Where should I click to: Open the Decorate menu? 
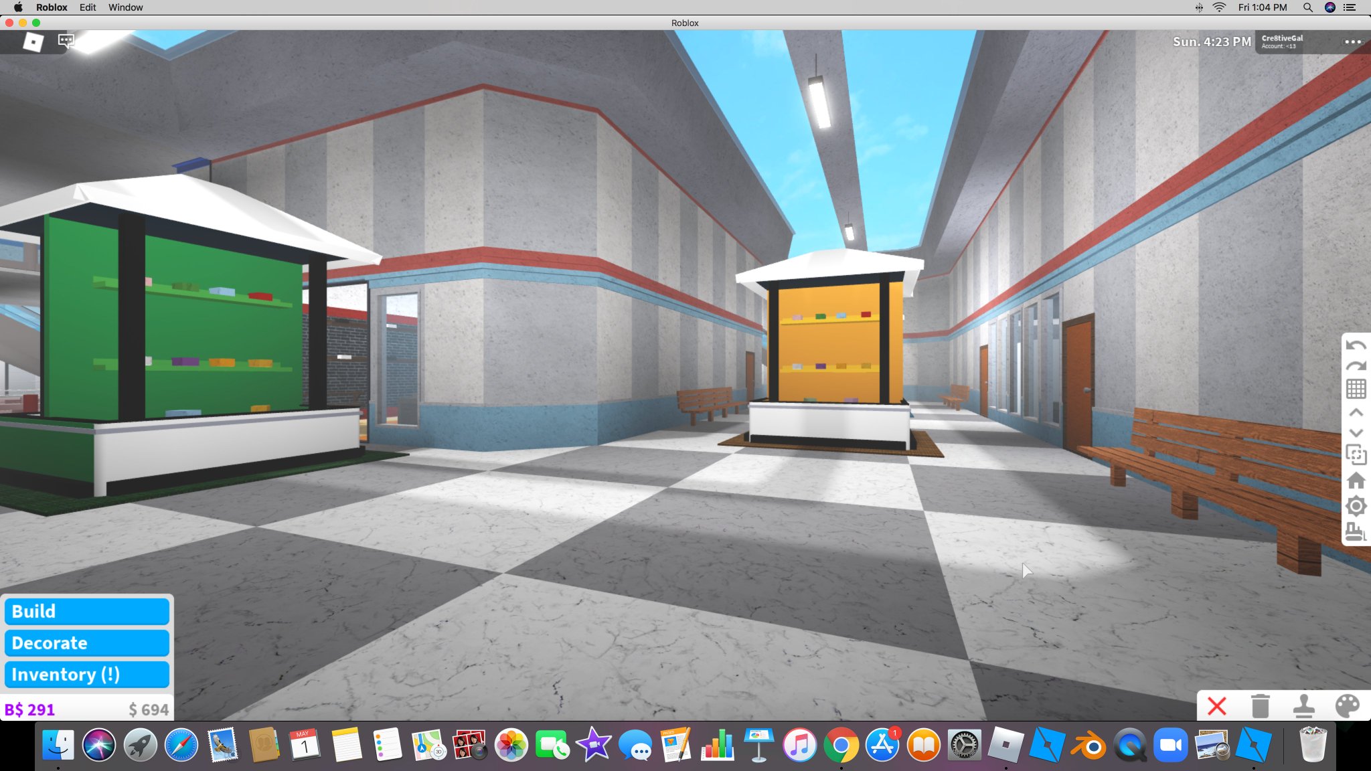87,643
